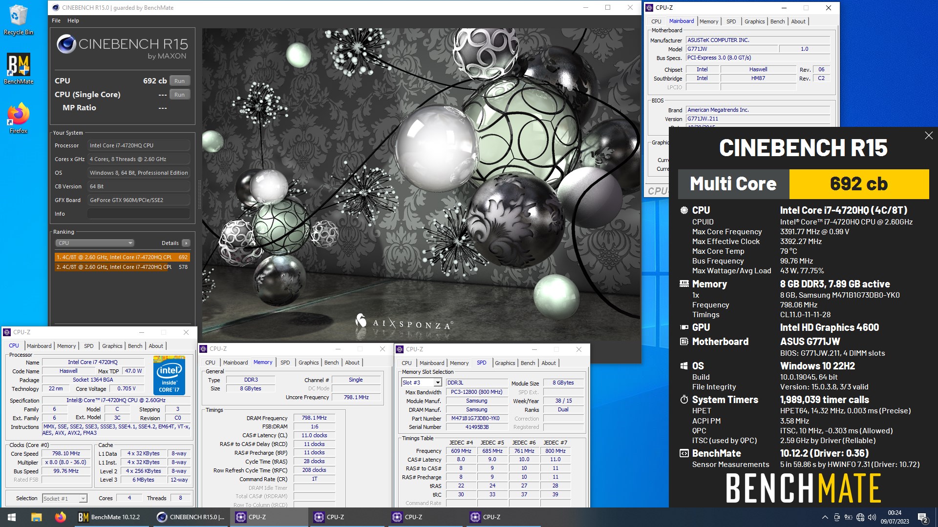938x527 pixels.
Task: Activate the first CPU-Z taskbar button
Action: (x=269, y=517)
